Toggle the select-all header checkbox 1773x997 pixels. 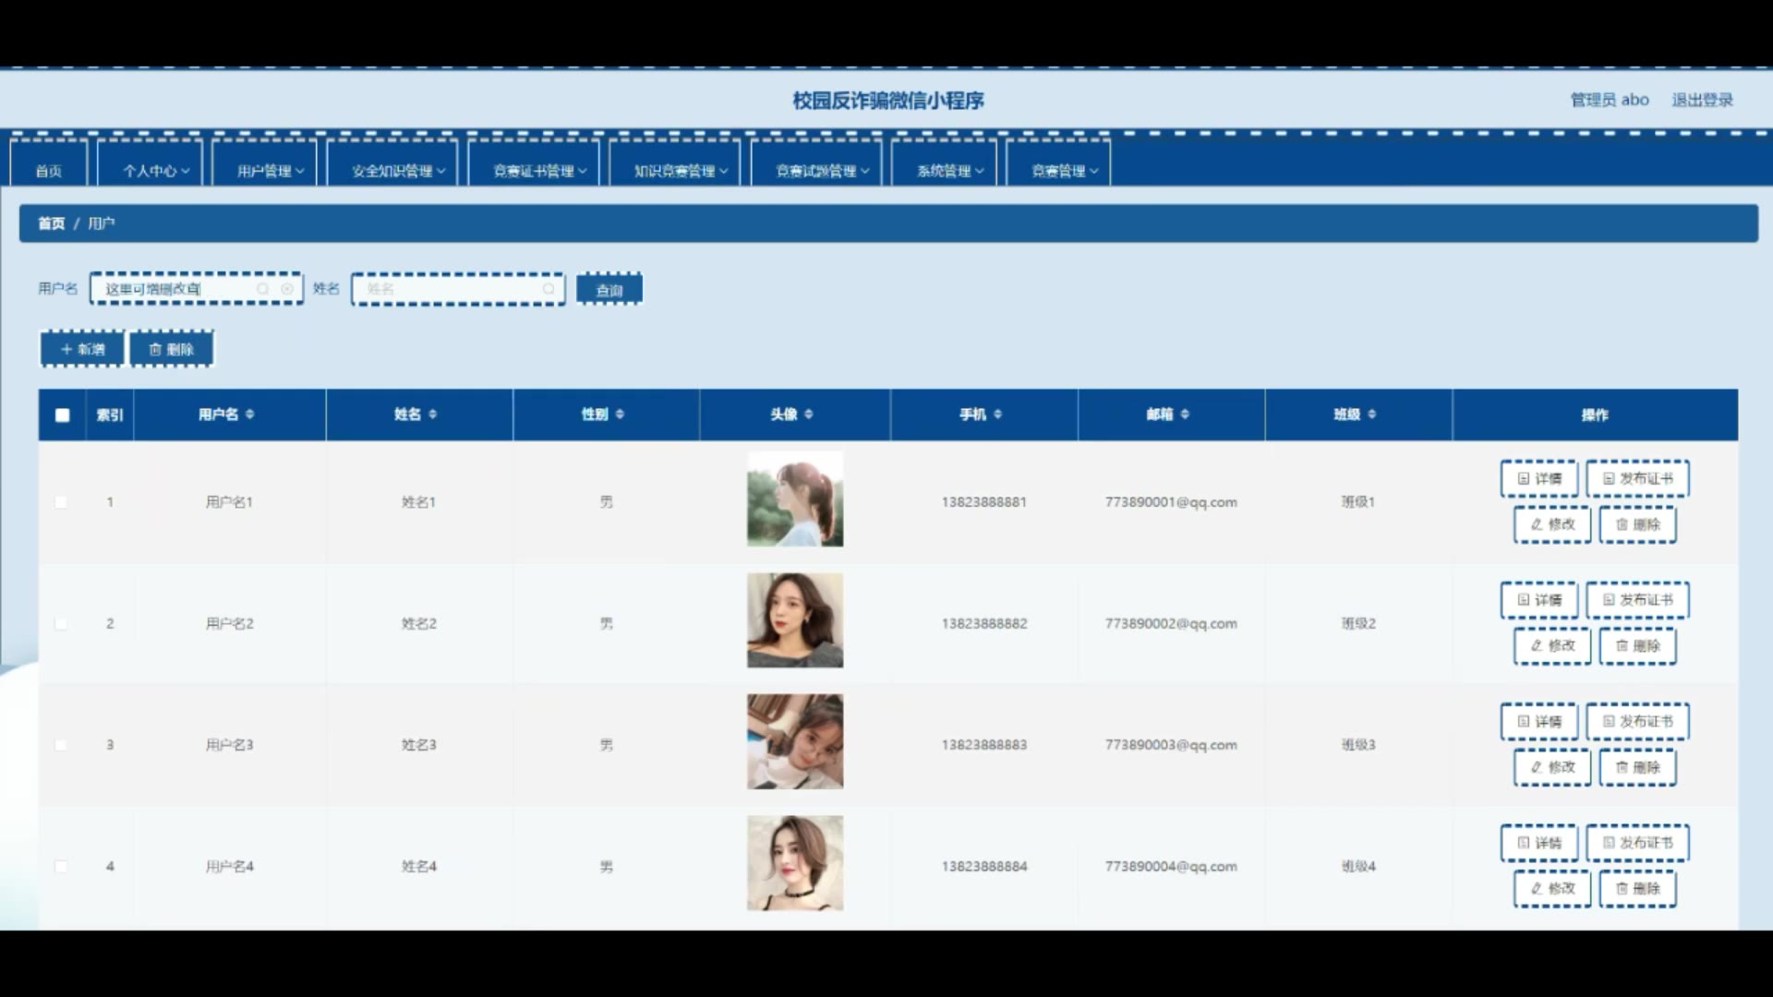tap(62, 415)
